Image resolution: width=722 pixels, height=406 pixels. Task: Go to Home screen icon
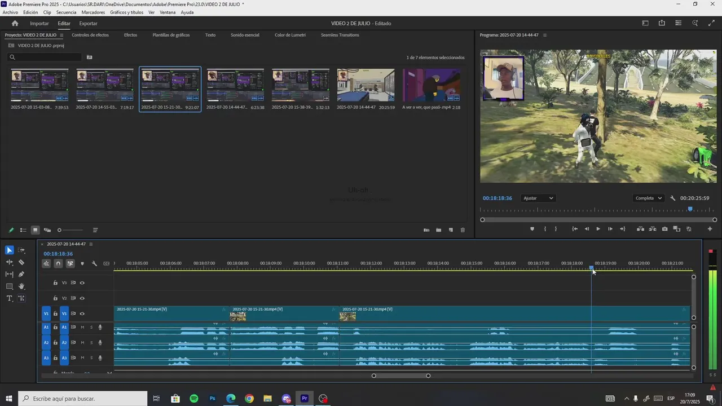pos(15,23)
